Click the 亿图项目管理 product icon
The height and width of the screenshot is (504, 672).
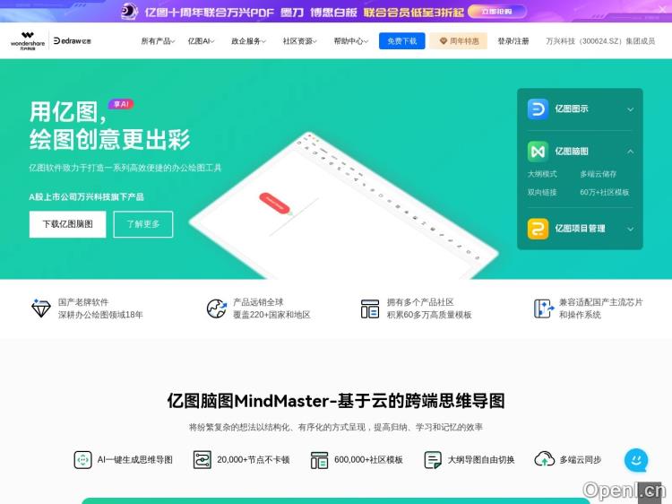pos(538,229)
